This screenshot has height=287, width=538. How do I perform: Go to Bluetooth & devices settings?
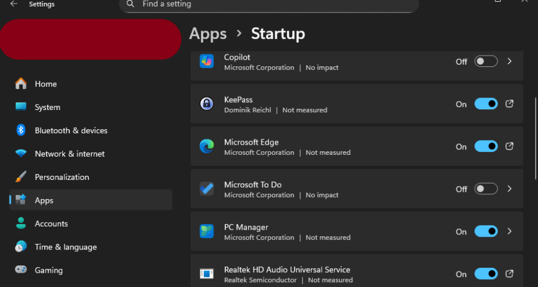pyautogui.click(x=91, y=130)
